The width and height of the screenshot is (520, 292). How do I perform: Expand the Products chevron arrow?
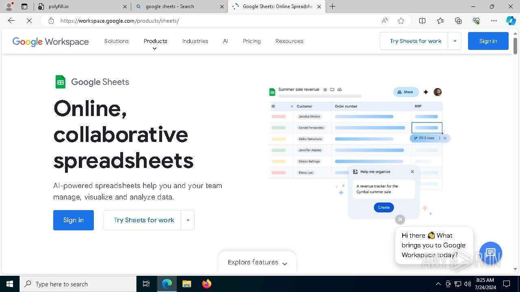154,49
